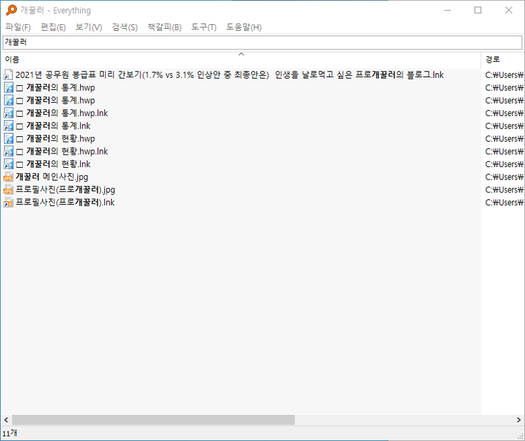Open the 보기(V) menu
525x441 pixels.
tap(89, 27)
